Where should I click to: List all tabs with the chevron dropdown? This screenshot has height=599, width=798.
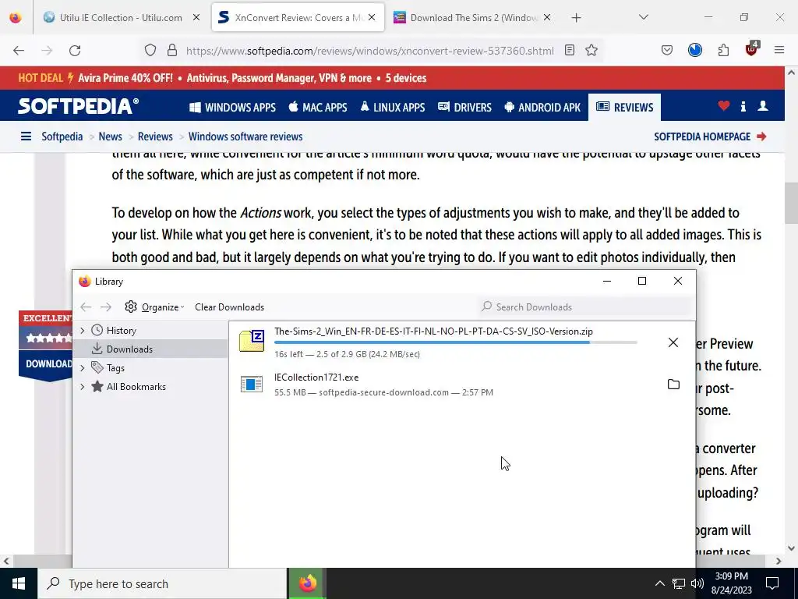coord(644,17)
